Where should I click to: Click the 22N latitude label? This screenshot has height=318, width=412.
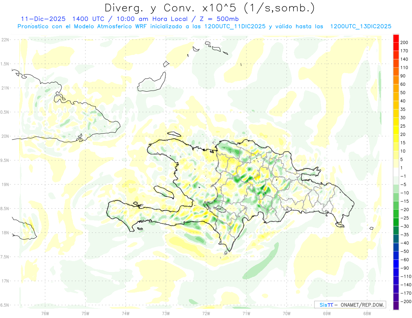point(5,39)
